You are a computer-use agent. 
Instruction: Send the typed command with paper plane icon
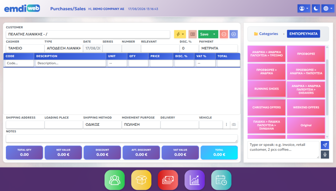point(325,145)
